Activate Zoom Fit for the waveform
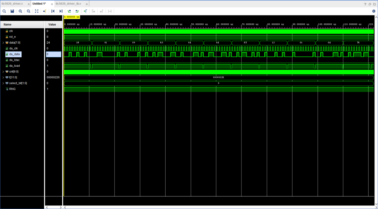 [x=36, y=11]
